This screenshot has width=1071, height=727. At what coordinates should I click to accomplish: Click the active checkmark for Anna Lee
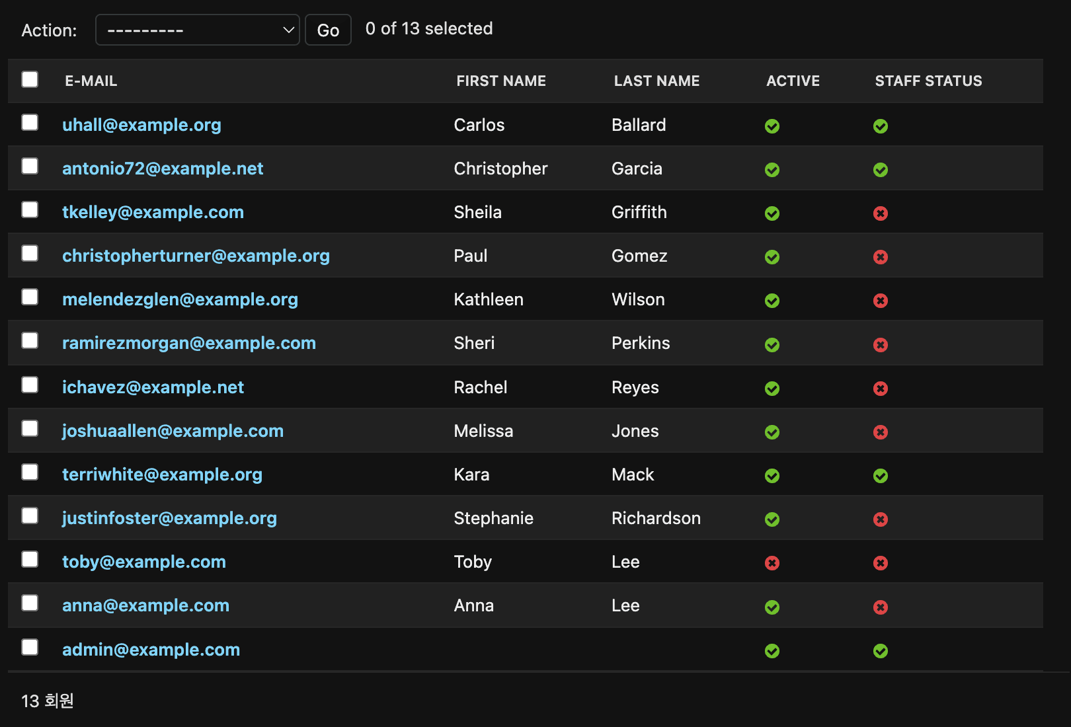pos(772,607)
